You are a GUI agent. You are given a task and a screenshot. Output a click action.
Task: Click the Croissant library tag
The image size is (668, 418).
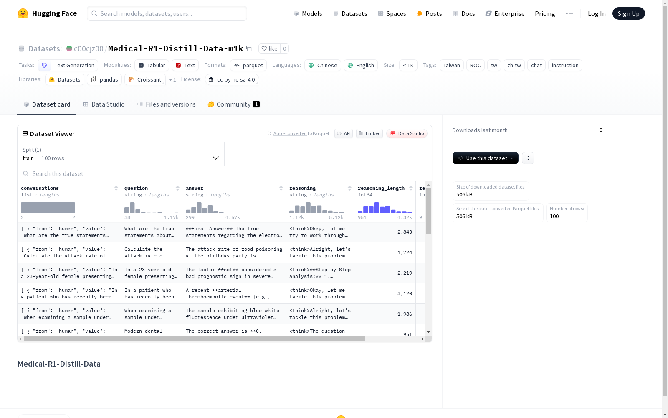[x=145, y=79]
